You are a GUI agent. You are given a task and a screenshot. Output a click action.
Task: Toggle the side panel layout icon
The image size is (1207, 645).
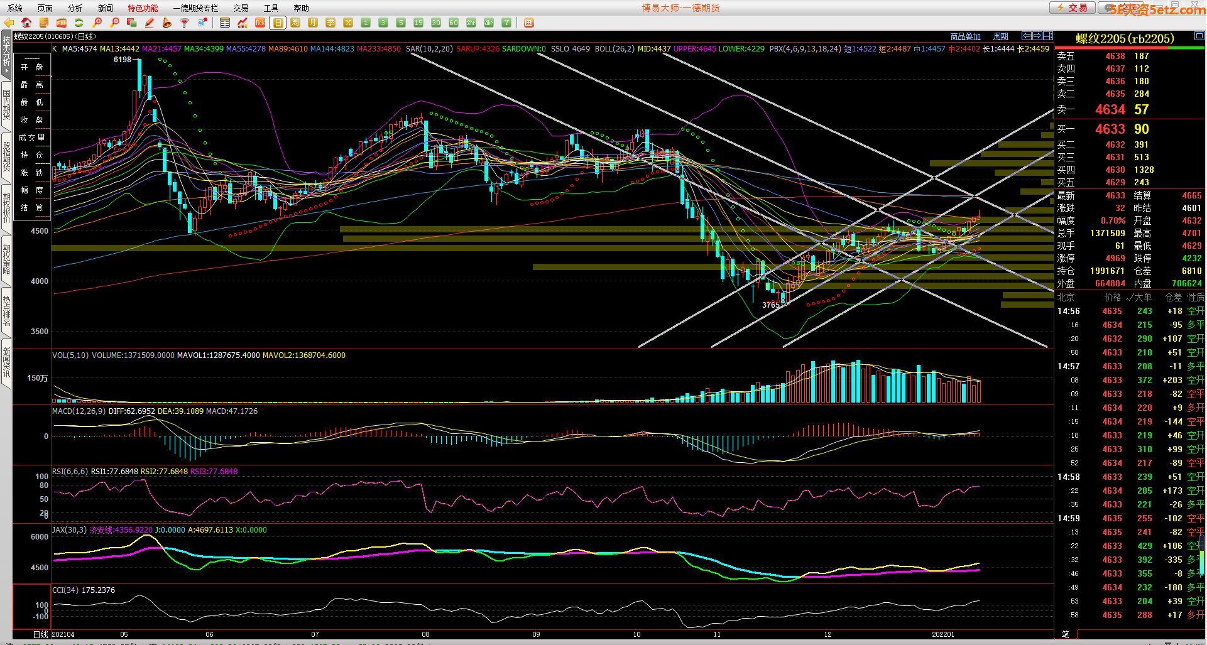coord(1048,36)
